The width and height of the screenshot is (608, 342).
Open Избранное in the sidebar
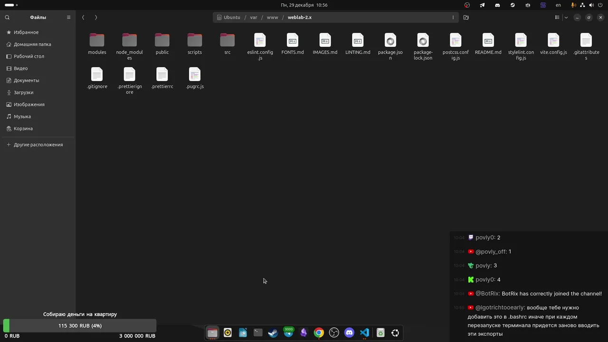tap(38, 32)
